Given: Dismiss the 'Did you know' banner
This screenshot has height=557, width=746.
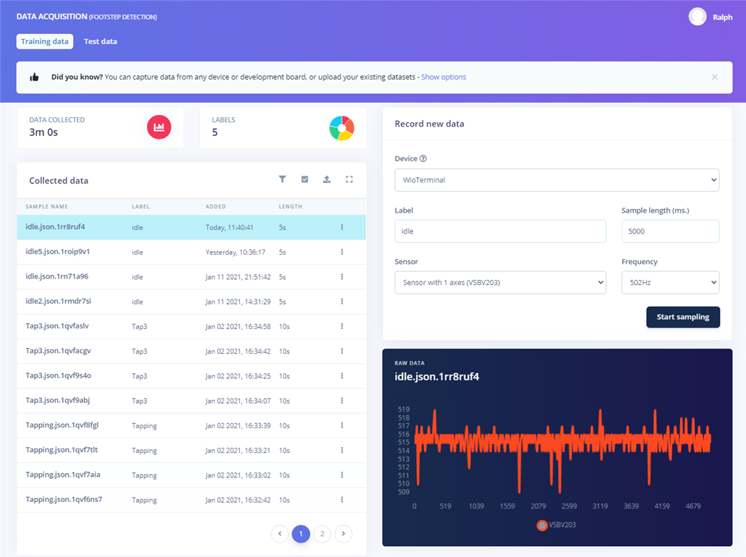Looking at the screenshot, I should click(714, 77).
